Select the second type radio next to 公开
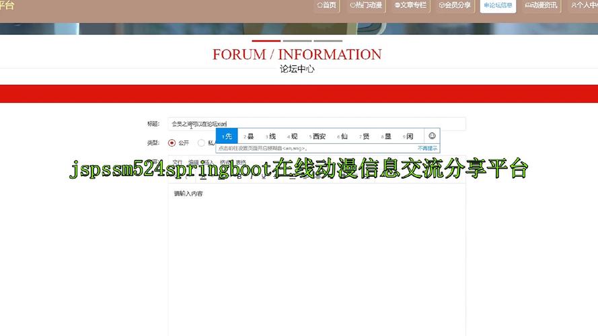The height and width of the screenshot is (336, 598). [x=201, y=143]
